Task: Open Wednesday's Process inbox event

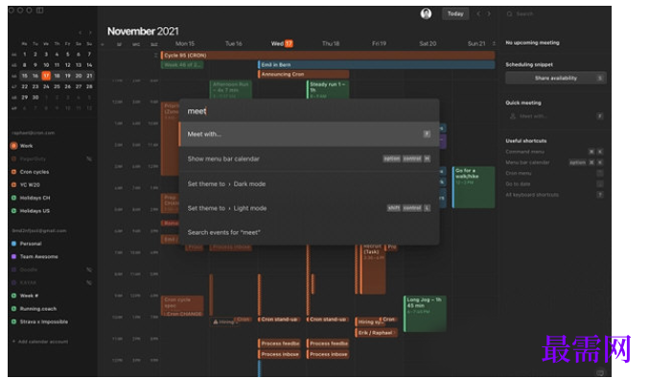Action: [x=279, y=354]
